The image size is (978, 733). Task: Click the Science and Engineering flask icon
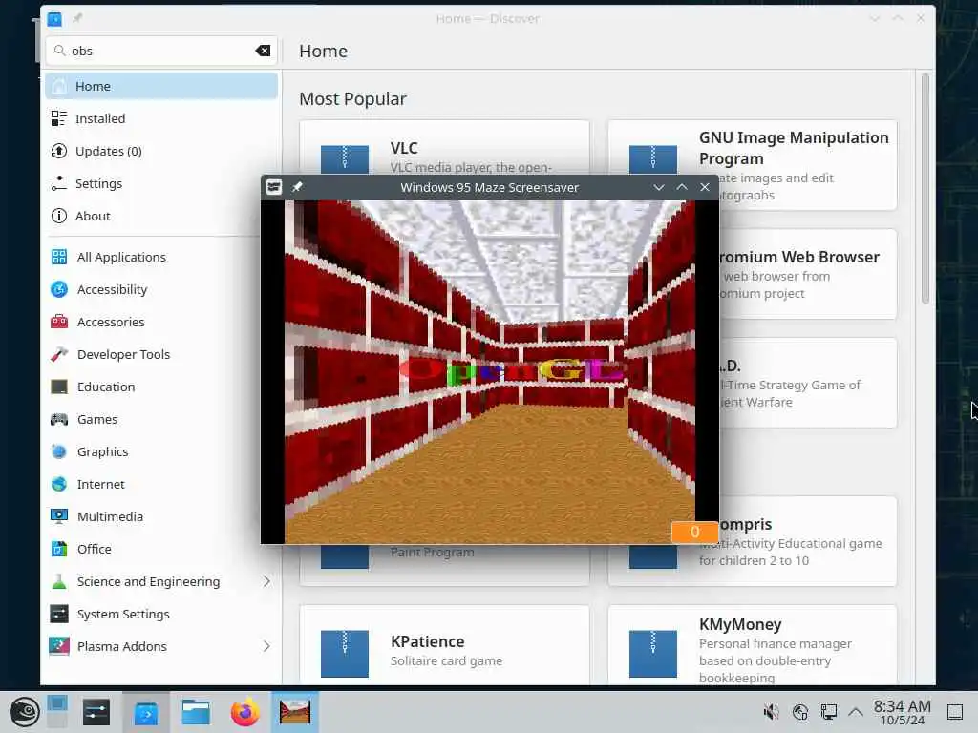coord(59,581)
